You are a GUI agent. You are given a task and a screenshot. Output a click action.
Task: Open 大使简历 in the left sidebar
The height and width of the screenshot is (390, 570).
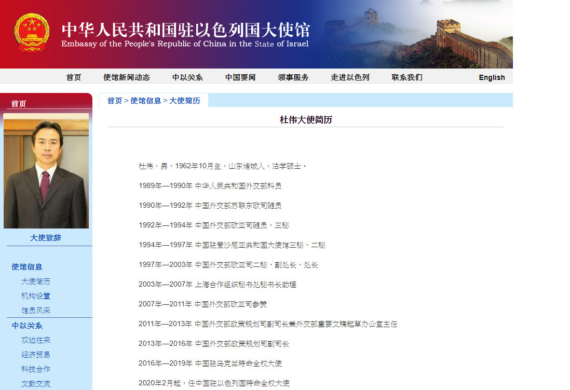[x=36, y=281]
